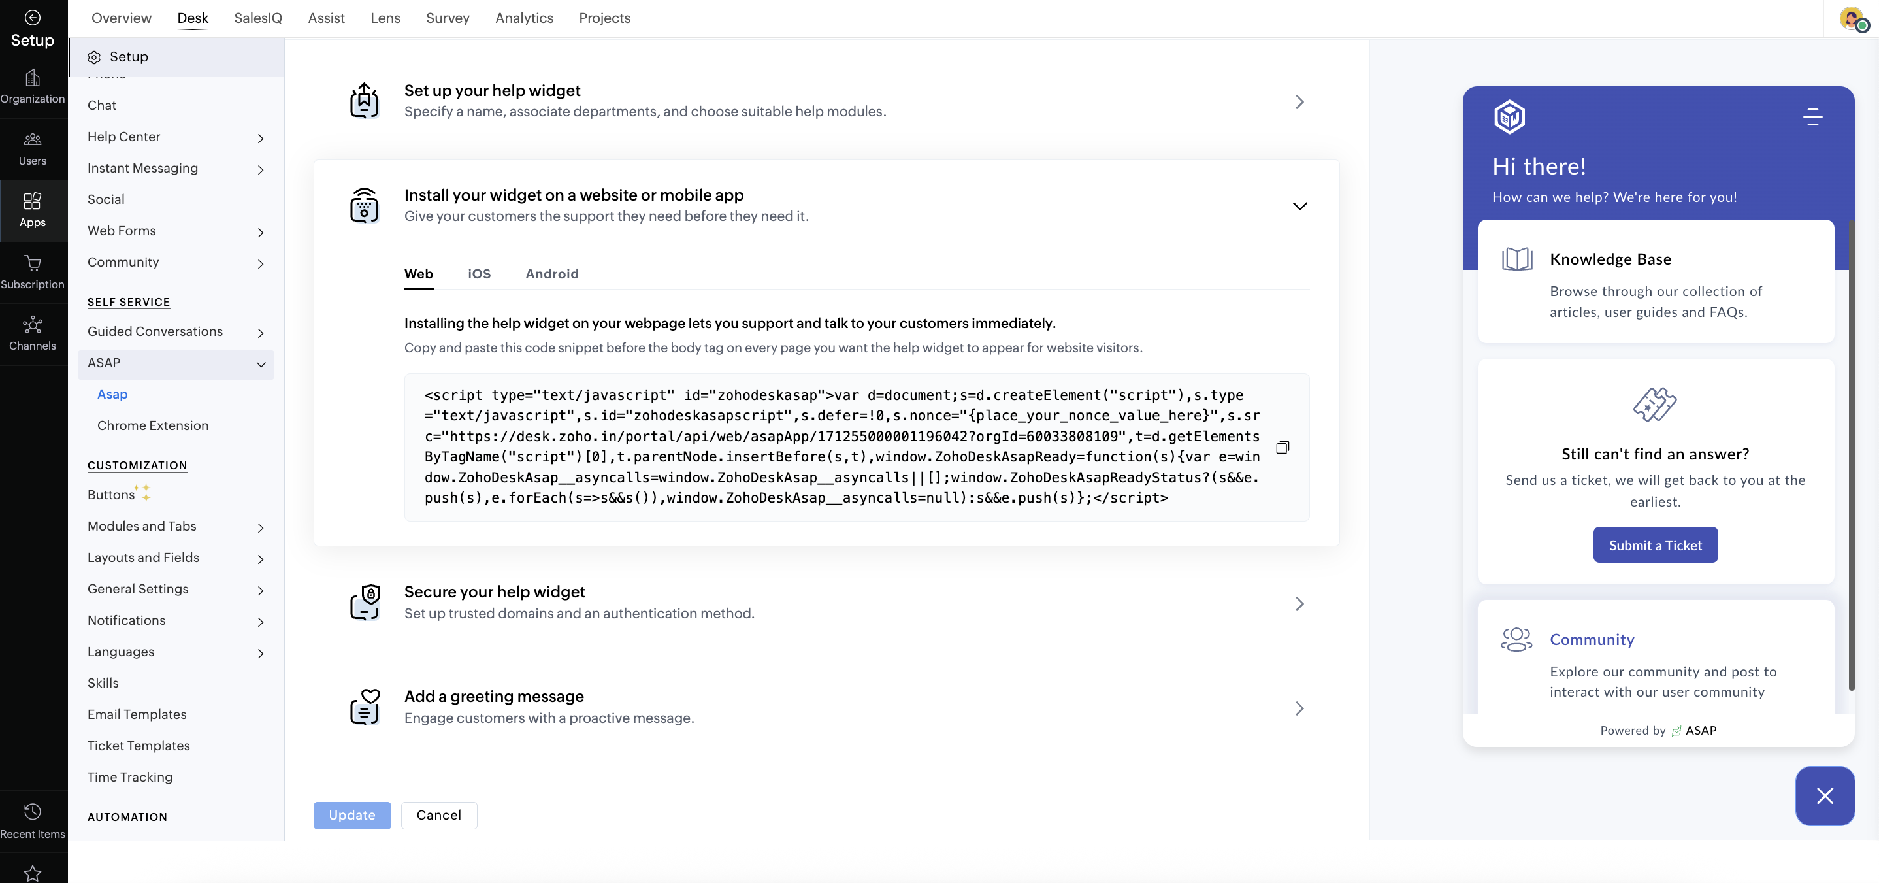Open the Community link in widget
The image size is (1879, 883).
click(1592, 639)
